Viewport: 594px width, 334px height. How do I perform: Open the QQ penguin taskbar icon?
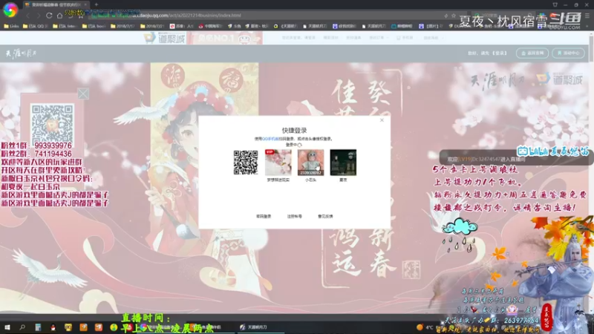click(53, 327)
